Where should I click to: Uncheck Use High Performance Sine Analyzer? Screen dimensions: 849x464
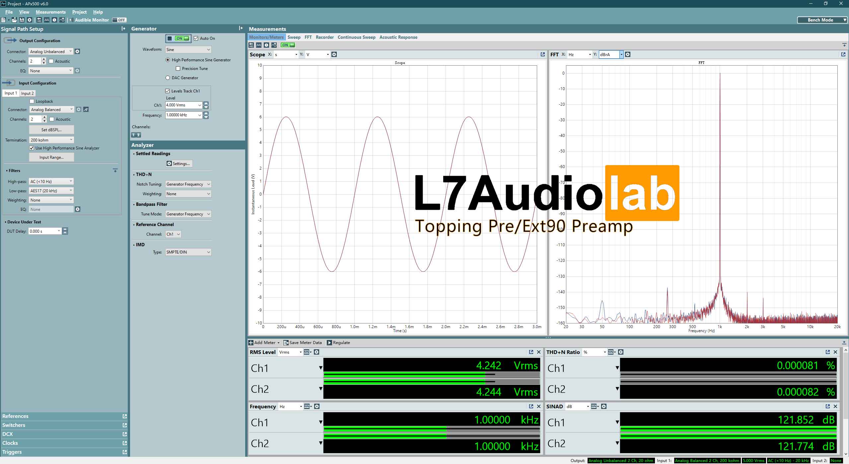(32, 148)
